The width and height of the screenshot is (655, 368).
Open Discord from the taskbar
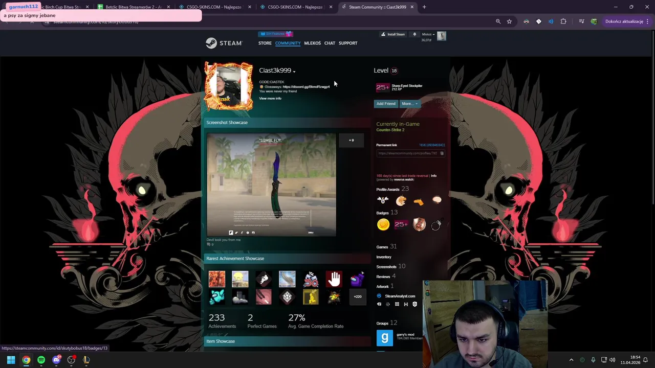pos(56,360)
